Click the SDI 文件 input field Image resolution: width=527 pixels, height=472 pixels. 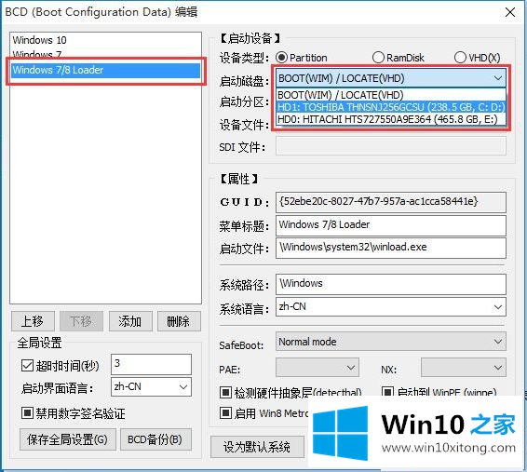[391, 146]
